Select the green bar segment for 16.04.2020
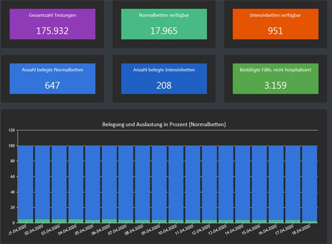The height and width of the screenshot is (244, 332). [x=276, y=221]
